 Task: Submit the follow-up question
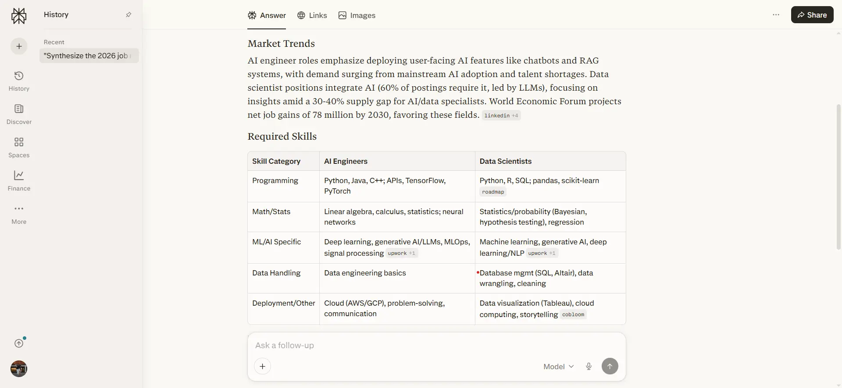[610, 366]
